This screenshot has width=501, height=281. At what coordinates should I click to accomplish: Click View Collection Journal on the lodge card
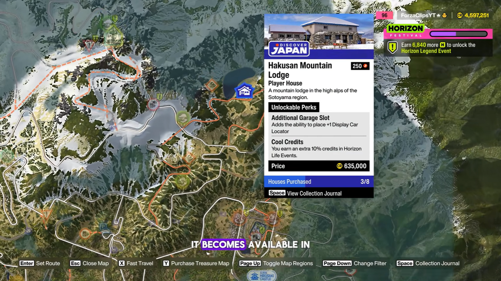coord(305,193)
